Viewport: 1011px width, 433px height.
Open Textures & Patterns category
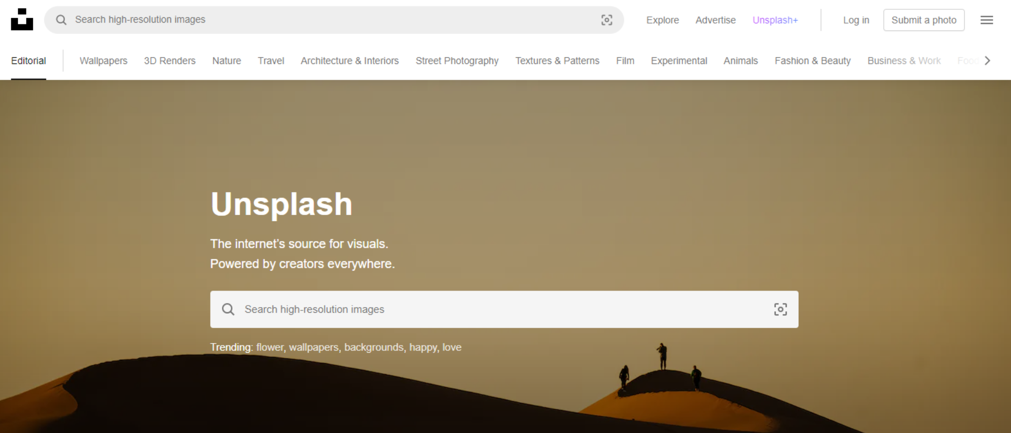tap(557, 61)
